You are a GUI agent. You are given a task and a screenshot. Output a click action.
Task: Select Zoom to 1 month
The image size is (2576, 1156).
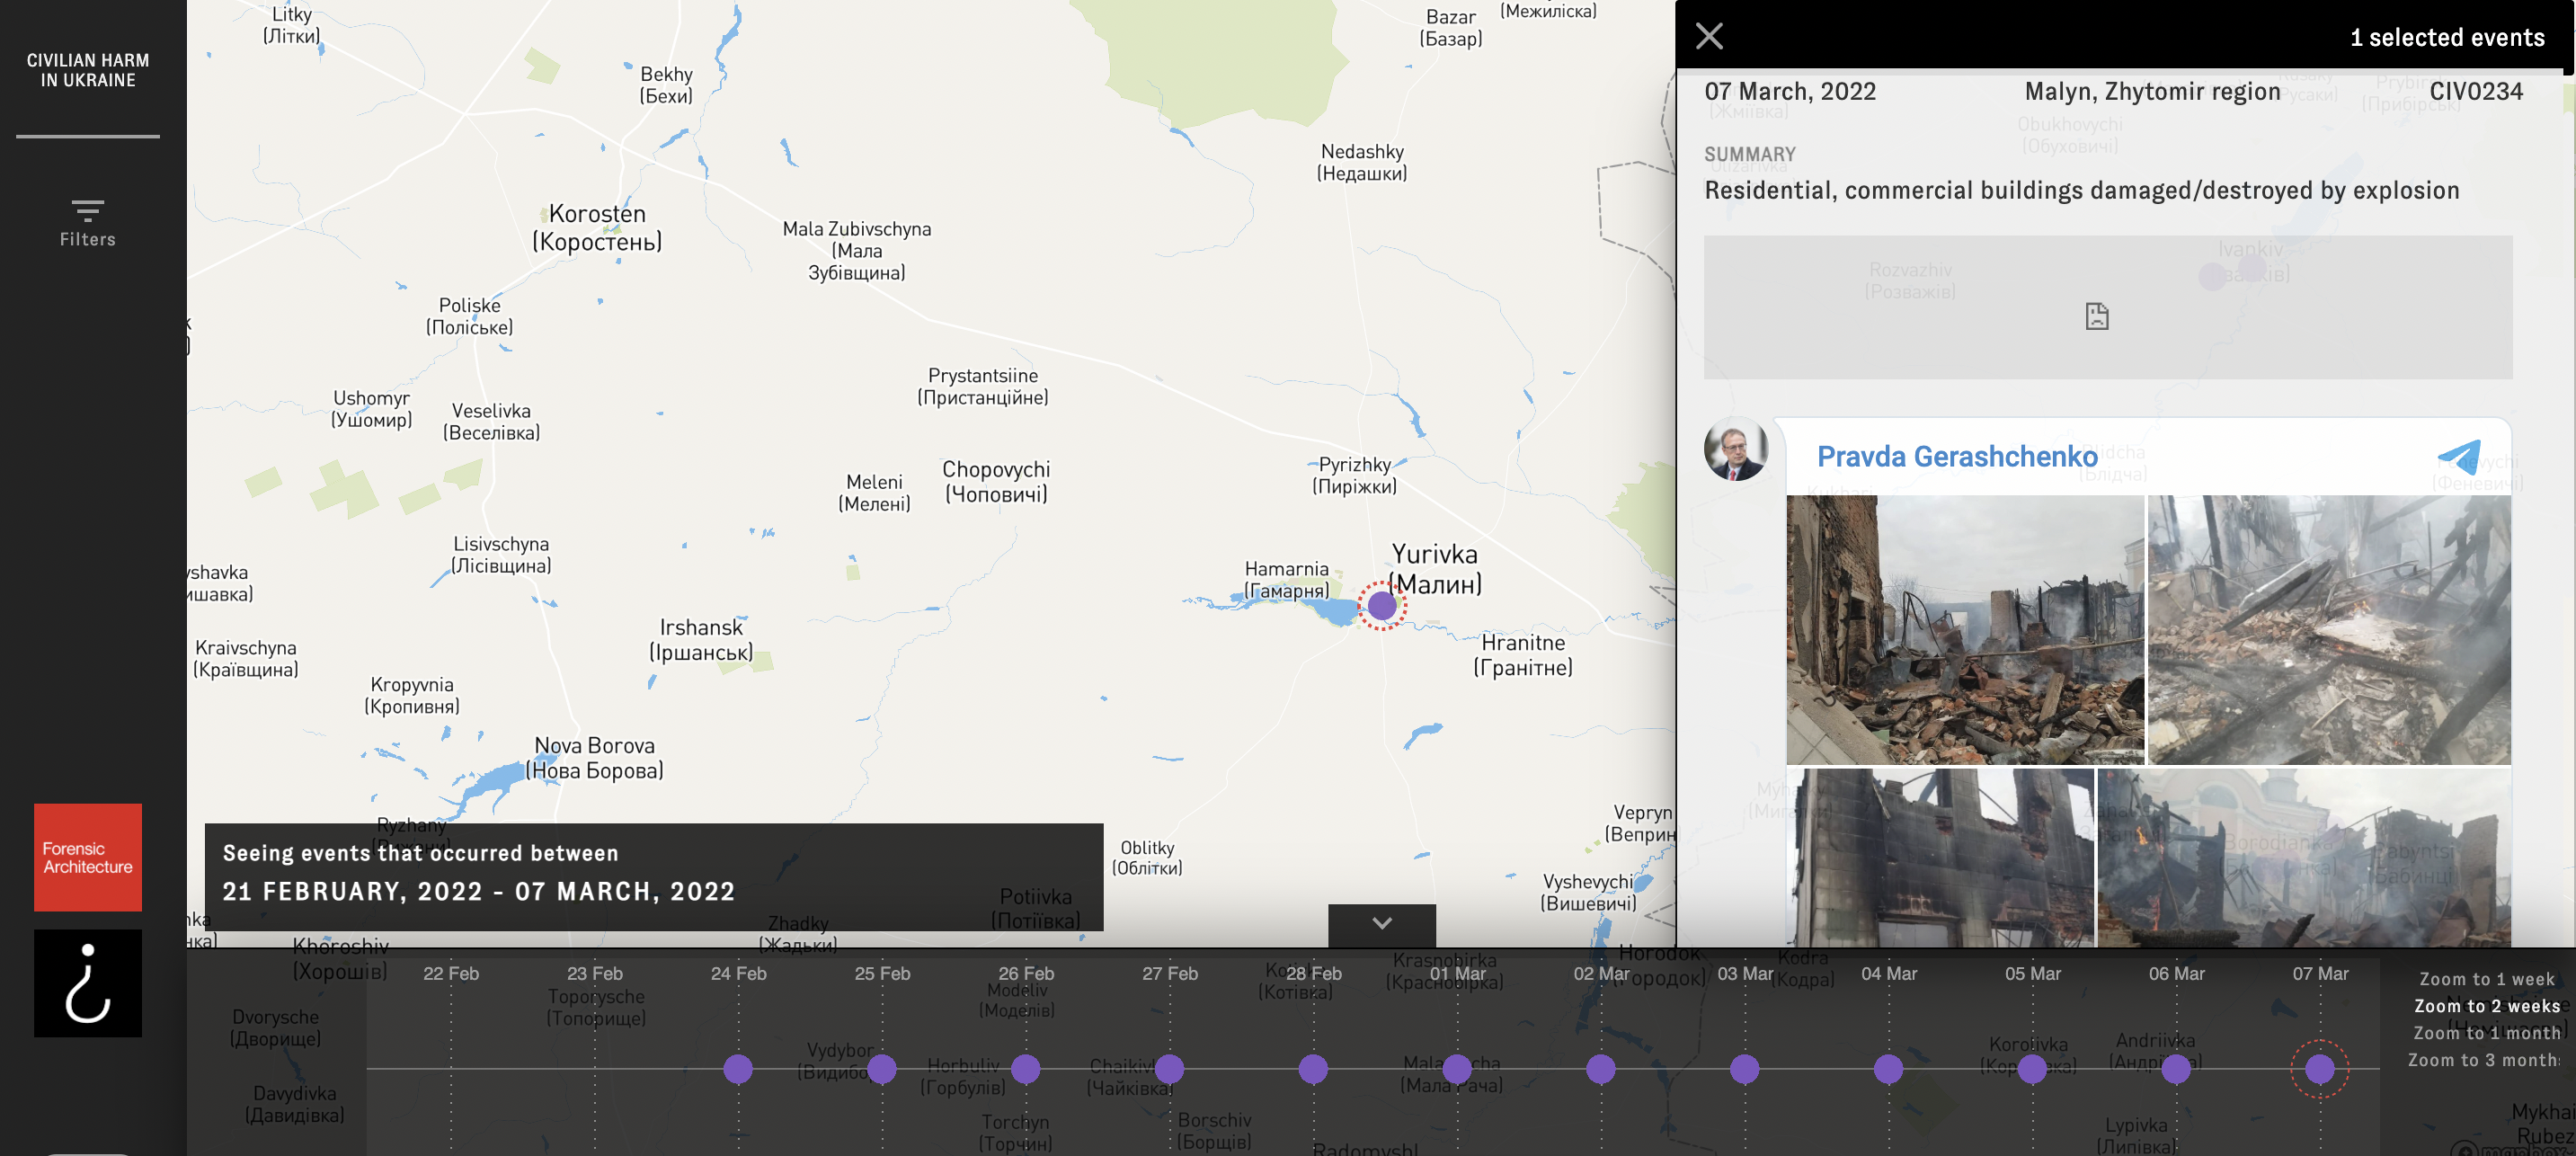tap(2487, 1033)
